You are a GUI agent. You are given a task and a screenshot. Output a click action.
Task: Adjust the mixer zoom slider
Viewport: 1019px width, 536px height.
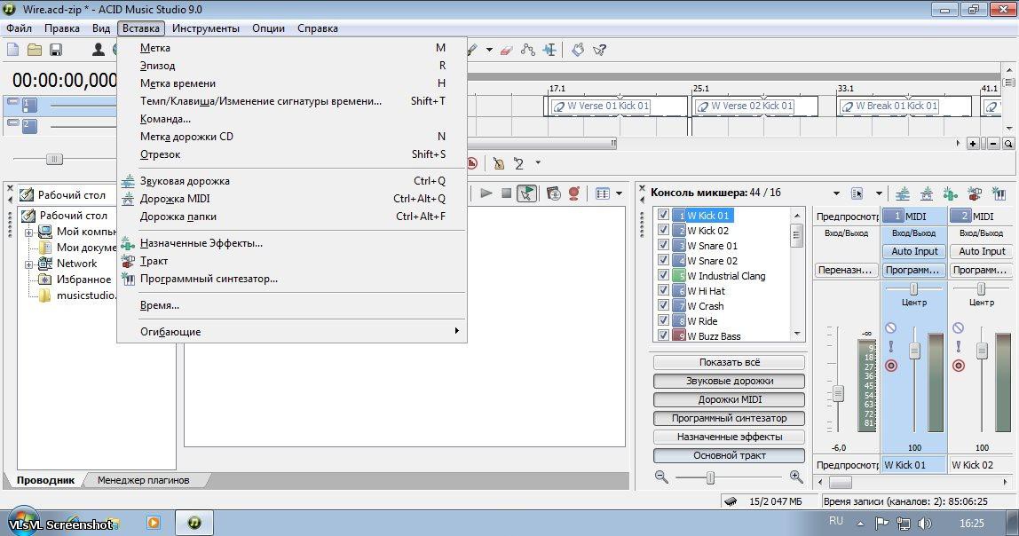(710, 477)
